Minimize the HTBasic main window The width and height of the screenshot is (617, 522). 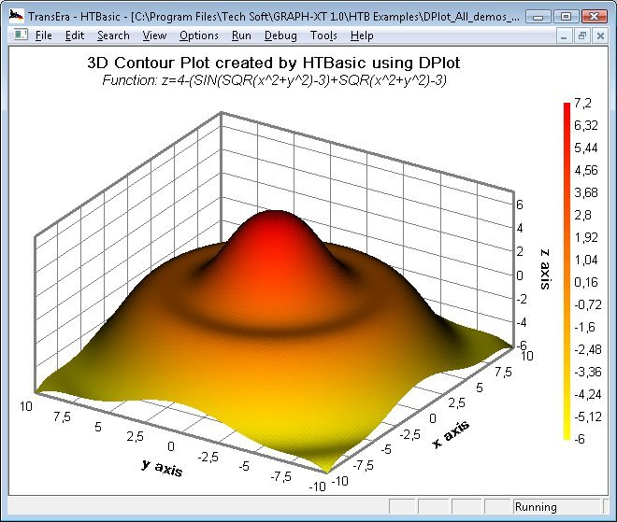click(x=538, y=17)
